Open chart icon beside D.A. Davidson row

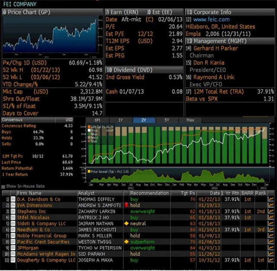(x=271, y=199)
